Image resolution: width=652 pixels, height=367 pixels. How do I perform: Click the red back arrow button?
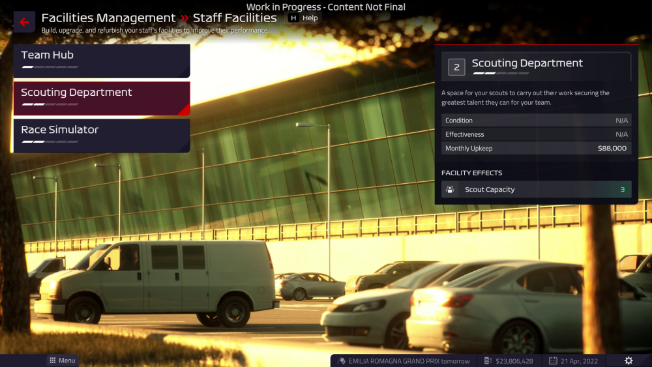tap(24, 22)
